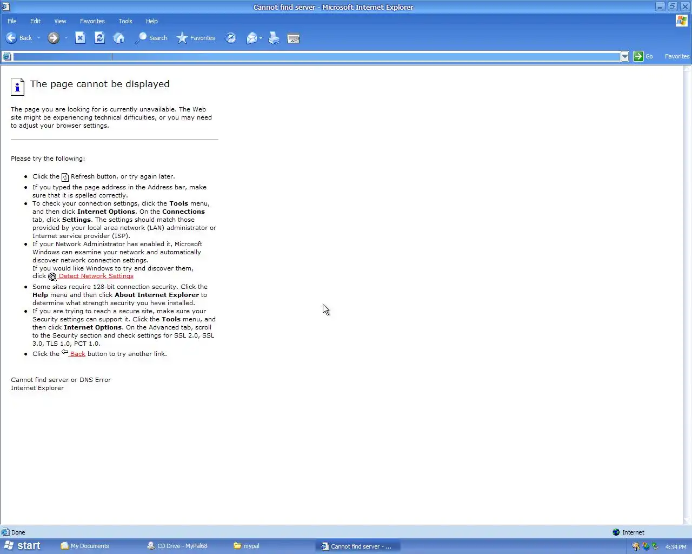Expand the Mail button dropdown arrow
This screenshot has width=692, height=554.
pyautogui.click(x=261, y=38)
